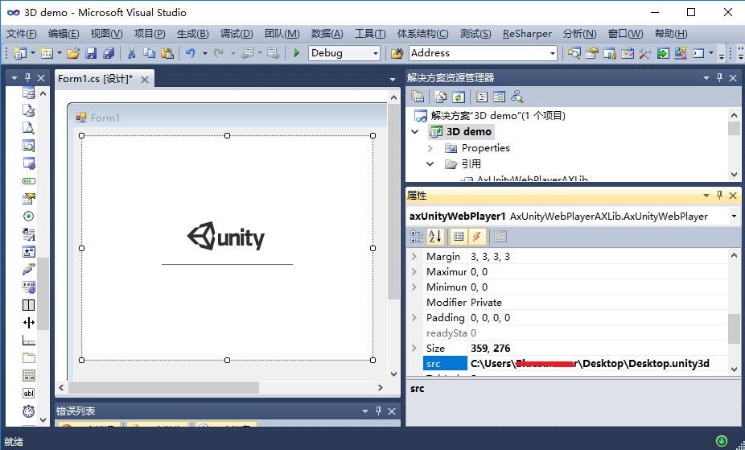Click the Open File folder icon

(73, 53)
